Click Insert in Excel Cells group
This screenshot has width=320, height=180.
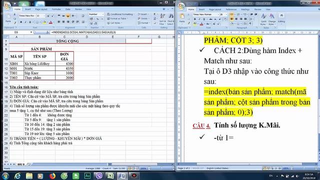click(143, 14)
